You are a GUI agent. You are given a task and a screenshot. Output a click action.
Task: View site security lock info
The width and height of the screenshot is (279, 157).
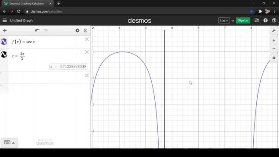[27, 12]
